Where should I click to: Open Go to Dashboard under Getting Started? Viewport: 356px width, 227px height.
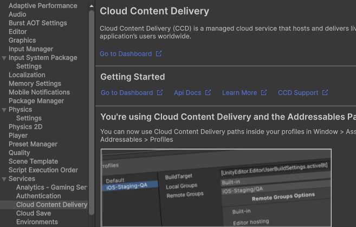127,93
